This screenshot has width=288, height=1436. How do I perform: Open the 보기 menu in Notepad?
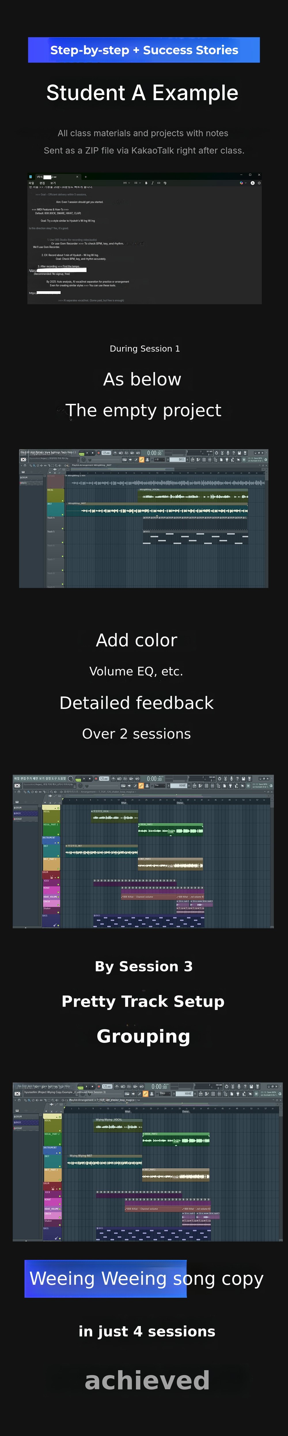pos(53,183)
